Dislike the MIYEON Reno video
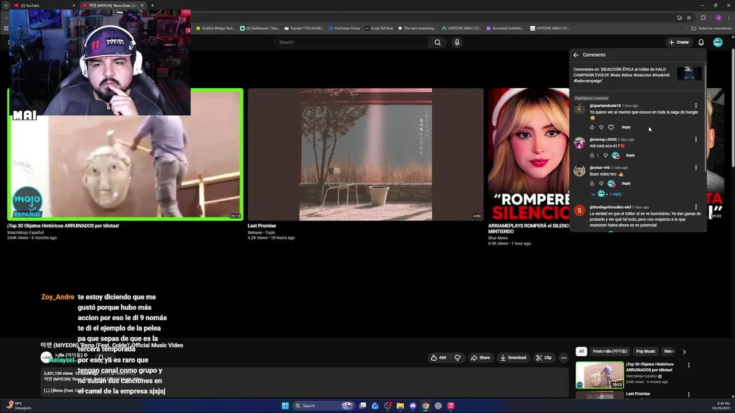Viewport: 735px width, 413px height. click(x=458, y=357)
